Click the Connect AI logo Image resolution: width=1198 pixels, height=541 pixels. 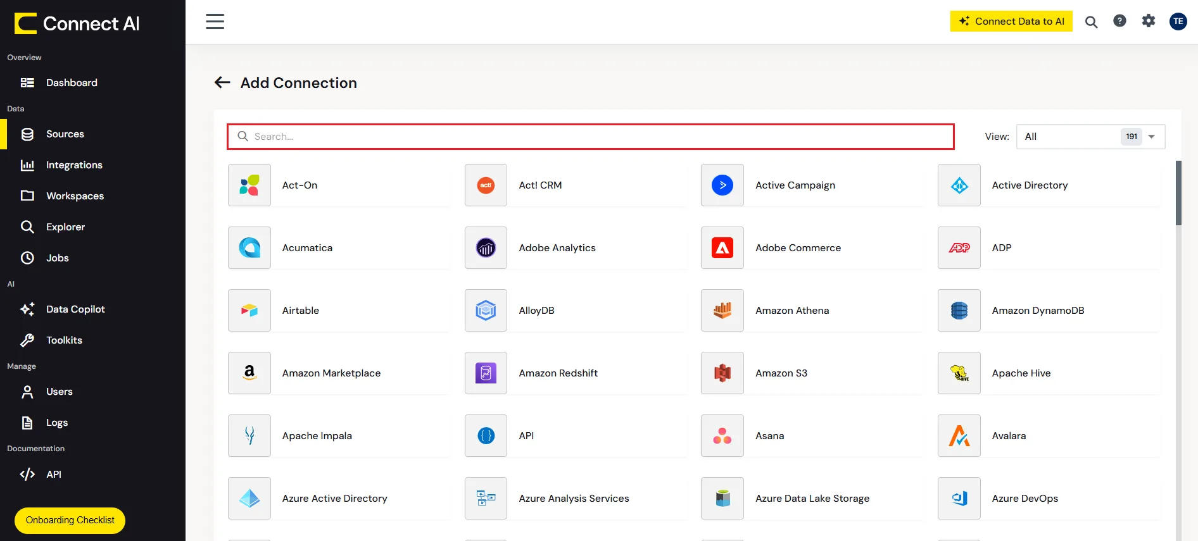coord(77,23)
